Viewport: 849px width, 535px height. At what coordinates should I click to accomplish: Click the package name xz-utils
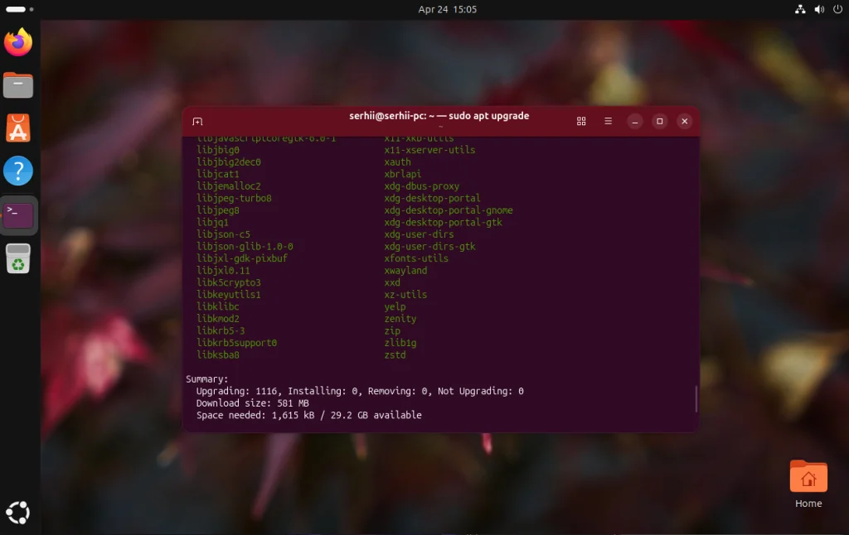pyautogui.click(x=405, y=294)
